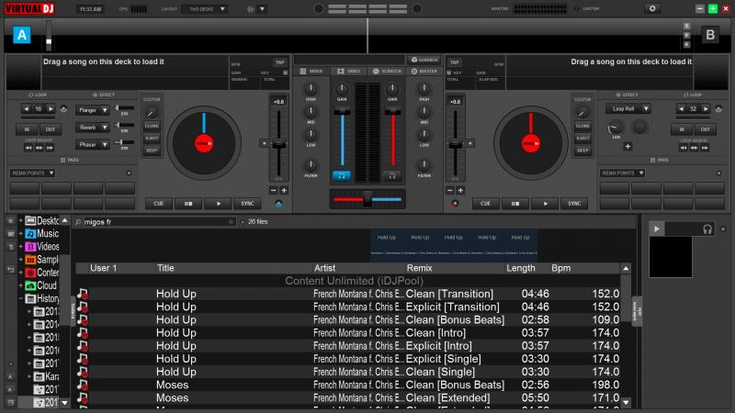This screenshot has width=735, height=413.
Task: Adjust left channel volume fader
Action: click(342, 111)
